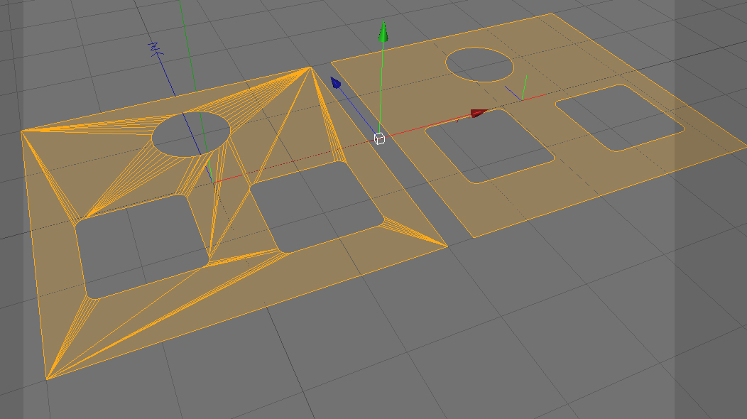
Task: Click the red X-axis arrow handle
Action: click(479, 113)
